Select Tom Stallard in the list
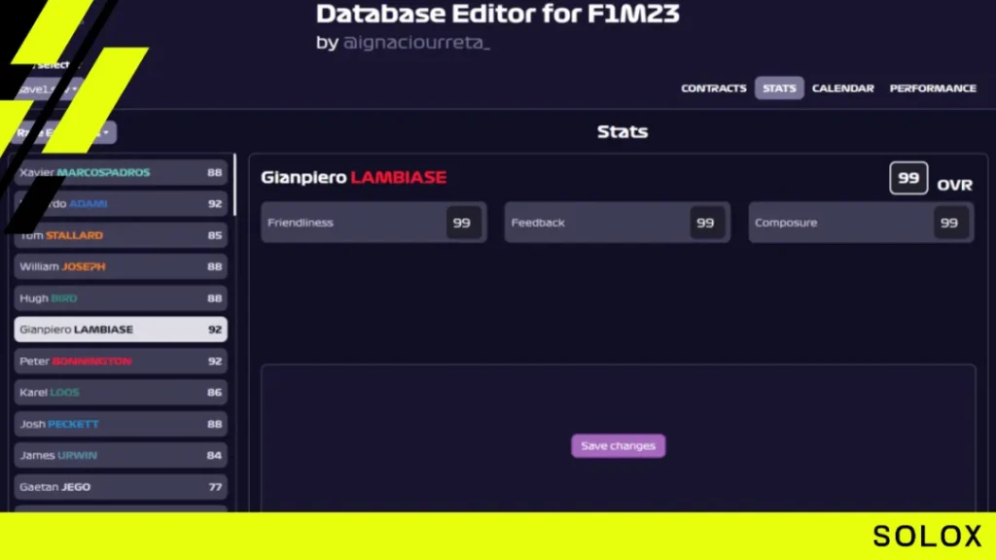 pos(121,235)
